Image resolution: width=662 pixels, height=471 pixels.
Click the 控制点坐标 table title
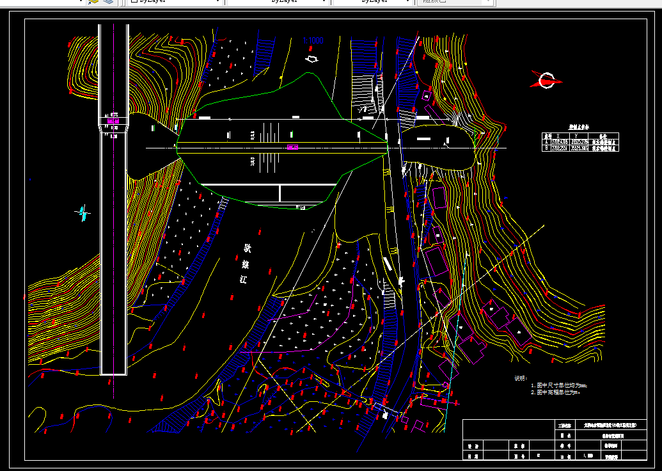click(579, 127)
